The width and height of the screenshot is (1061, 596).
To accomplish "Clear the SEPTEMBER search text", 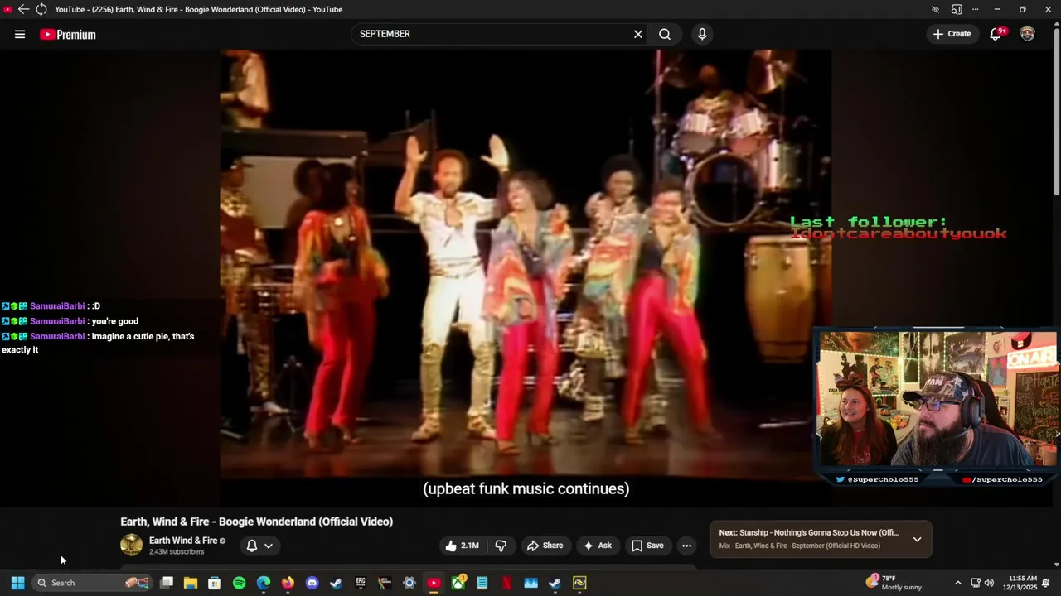I will coord(638,34).
